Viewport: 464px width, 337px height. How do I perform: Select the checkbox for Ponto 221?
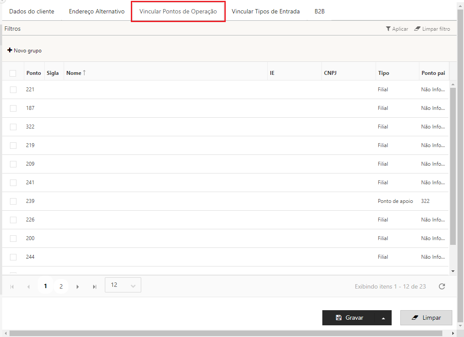click(13, 90)
